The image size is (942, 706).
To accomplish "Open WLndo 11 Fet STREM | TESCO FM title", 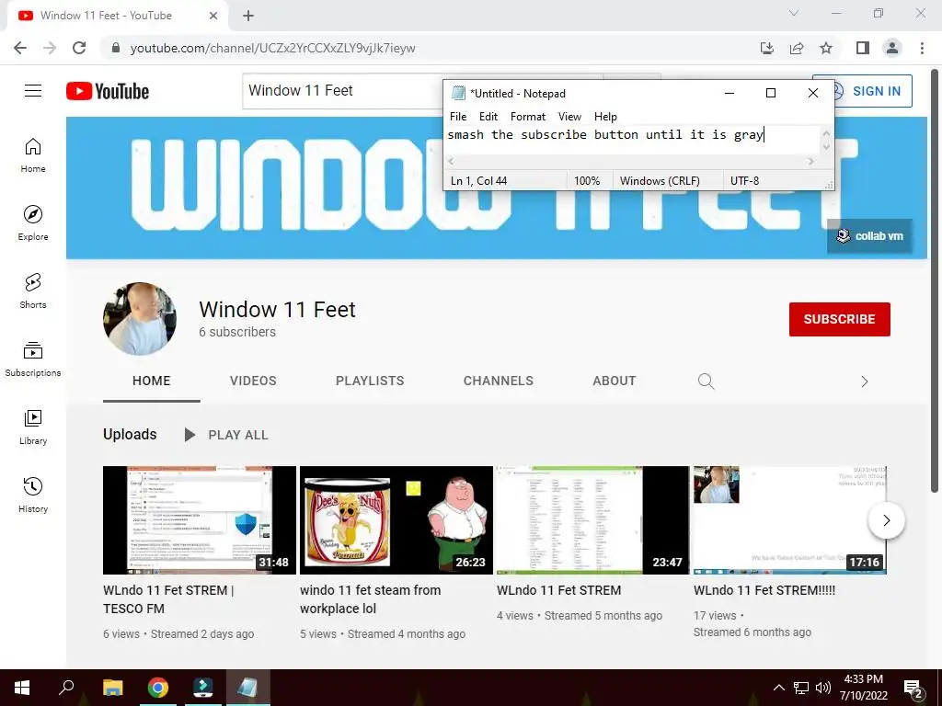I will pyautogui.click(x=169, y=599).
